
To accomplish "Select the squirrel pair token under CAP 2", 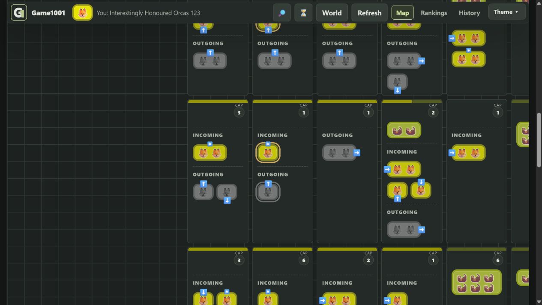I will 404,130.
